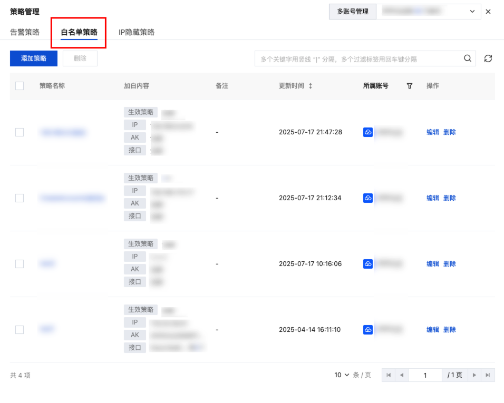Image resolution: width=504 pixels, height=403 pixels.
Task: Click the 添加策略 button
Action: click(34, 58)
